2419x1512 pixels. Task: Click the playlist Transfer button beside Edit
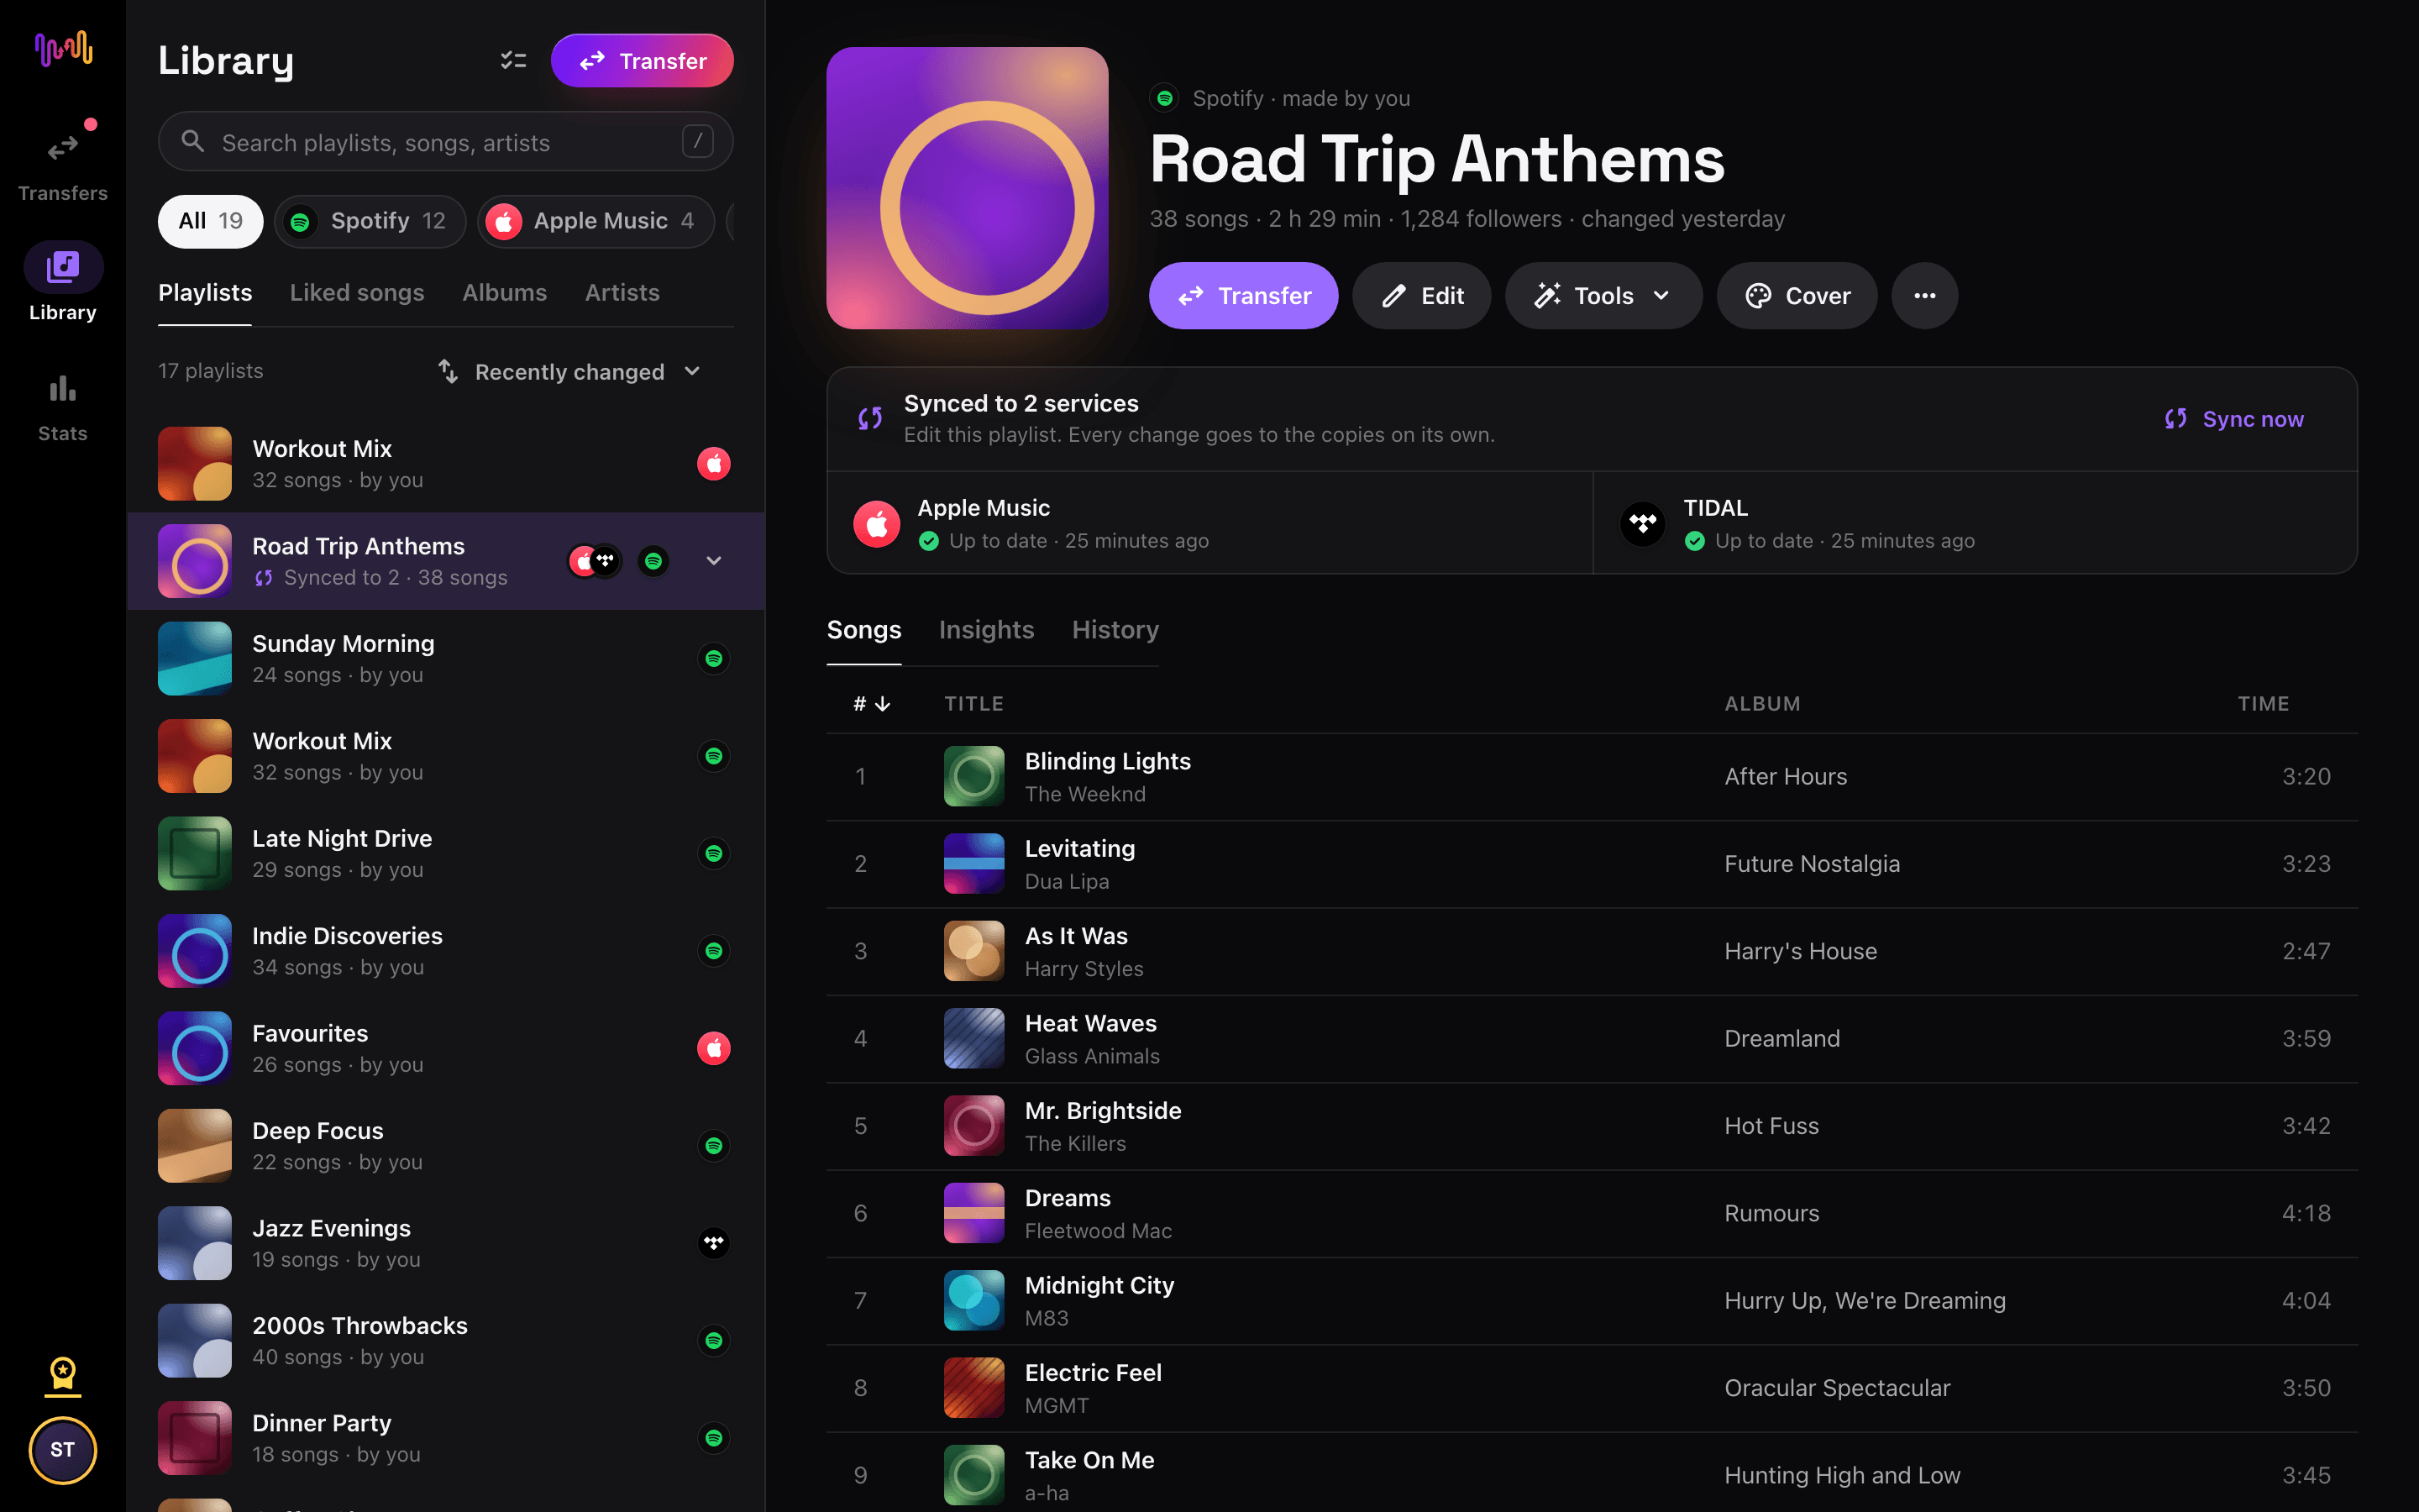1243,295
